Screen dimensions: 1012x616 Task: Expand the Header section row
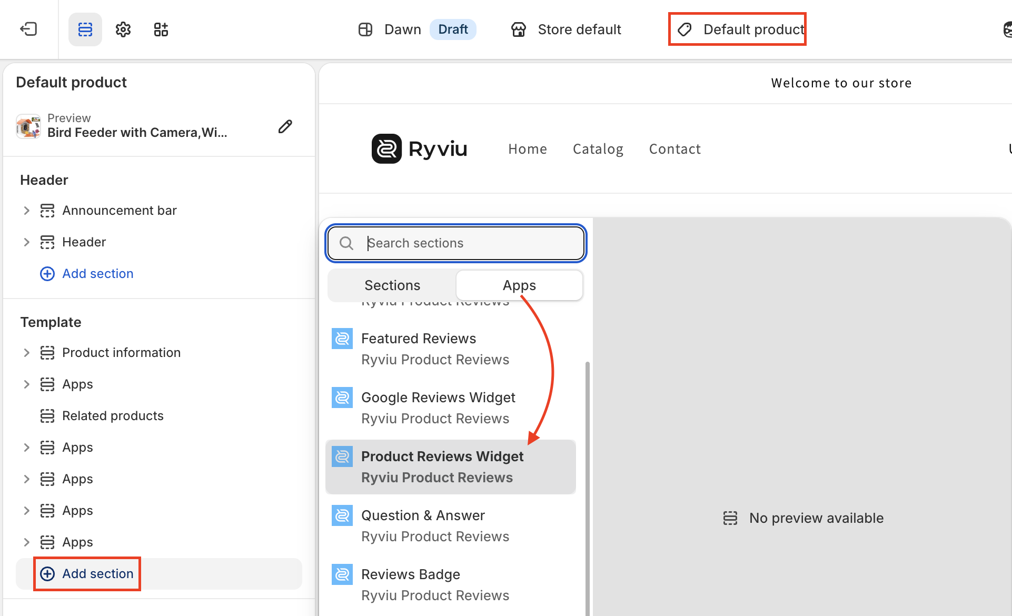pyautogui.click(x=27, y=242)
